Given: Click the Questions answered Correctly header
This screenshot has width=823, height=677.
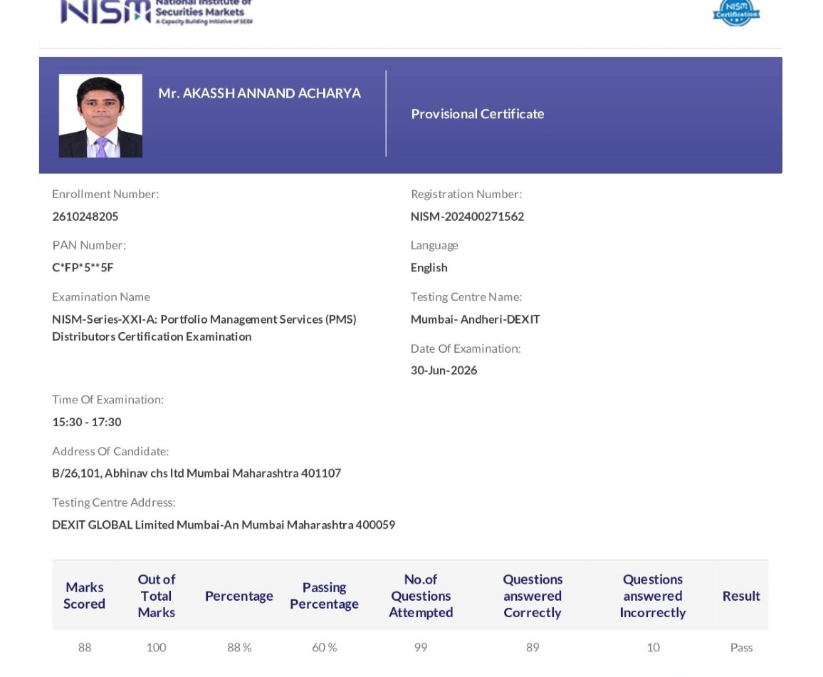Looking at the screenshot, I should (x=533, y=596).
